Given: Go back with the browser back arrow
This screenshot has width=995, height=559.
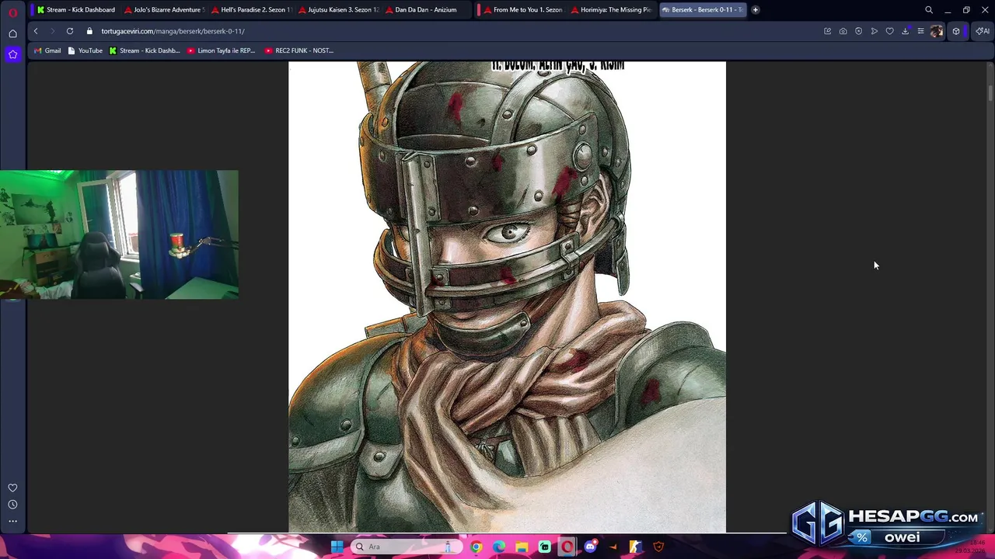Looking at the screenshot, I should pyautogui.click(x=36, y=31).
